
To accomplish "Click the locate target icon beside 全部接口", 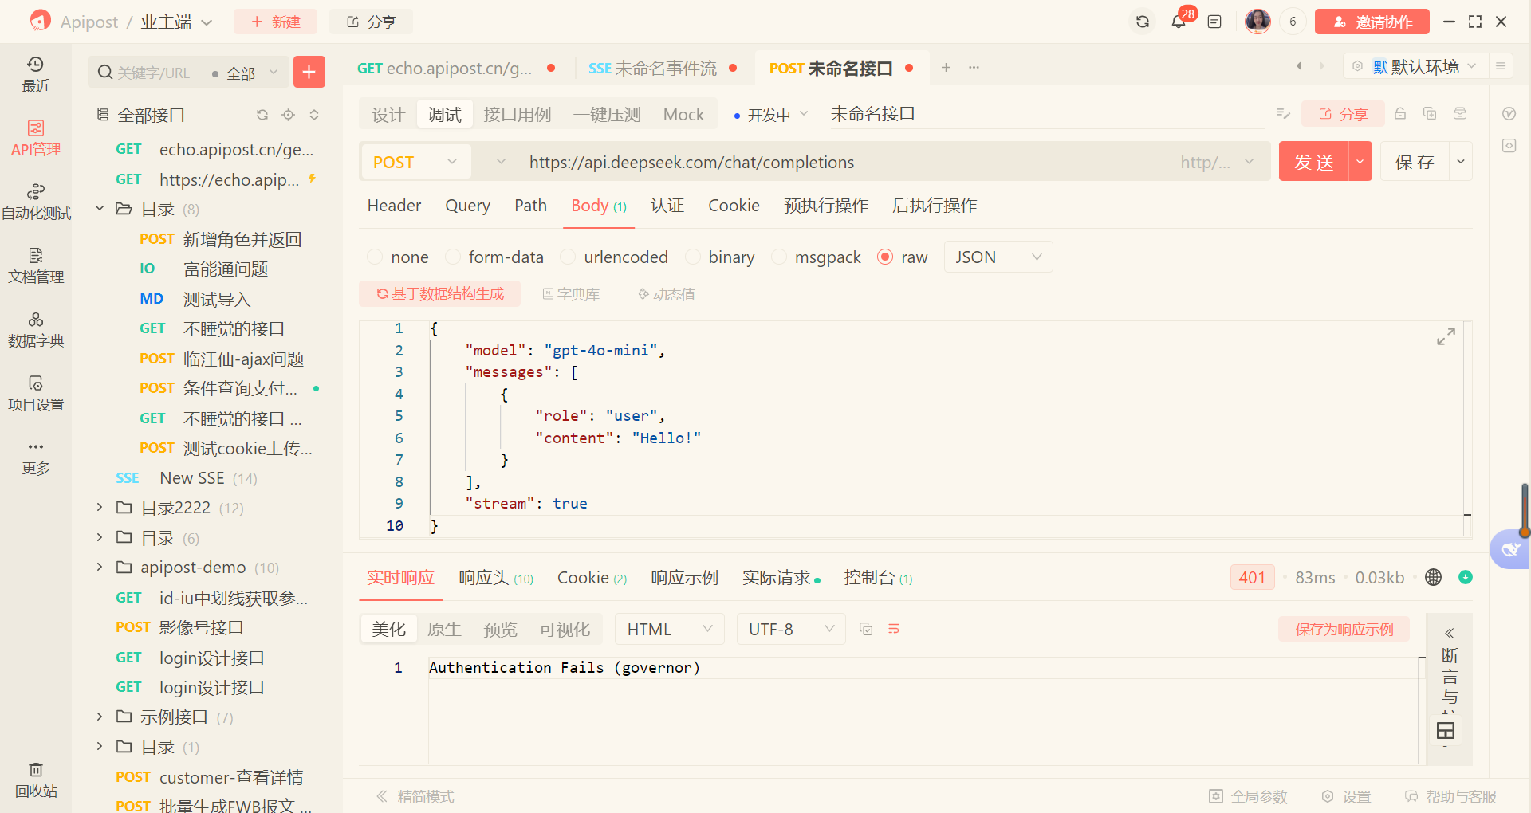I will pos(288,115).
